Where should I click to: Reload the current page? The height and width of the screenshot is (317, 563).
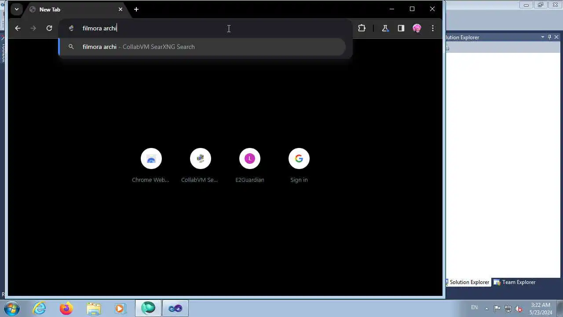click(49, 28)
